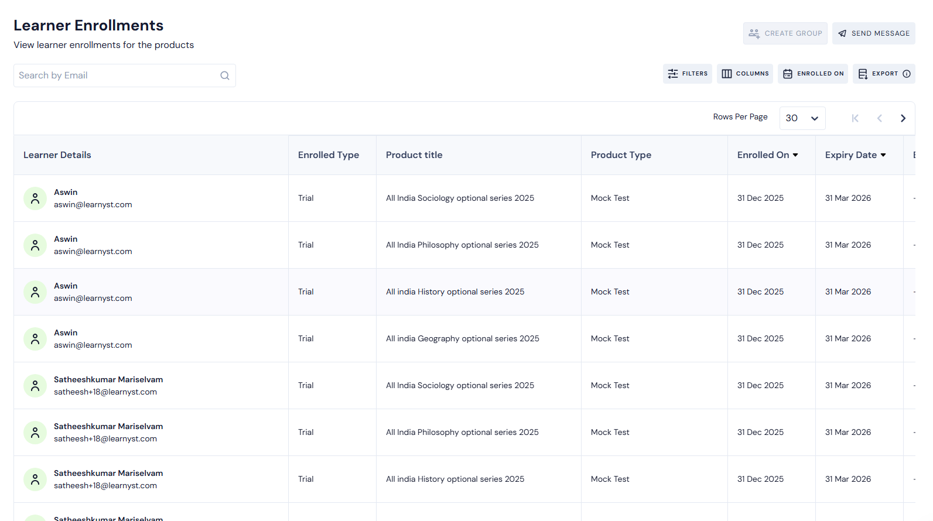This screenshot has width=933, height=521.
Task: Click the Create Group button
Action: click(785, 33)
